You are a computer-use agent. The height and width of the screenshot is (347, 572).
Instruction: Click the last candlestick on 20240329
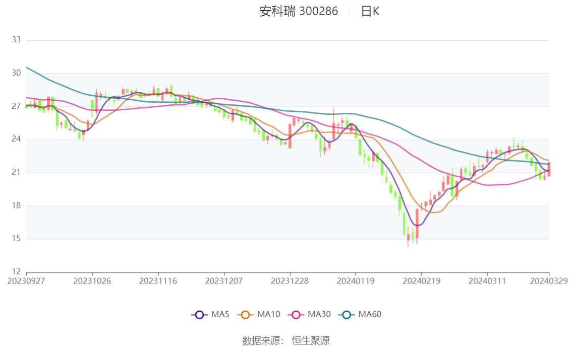[549, 169]
